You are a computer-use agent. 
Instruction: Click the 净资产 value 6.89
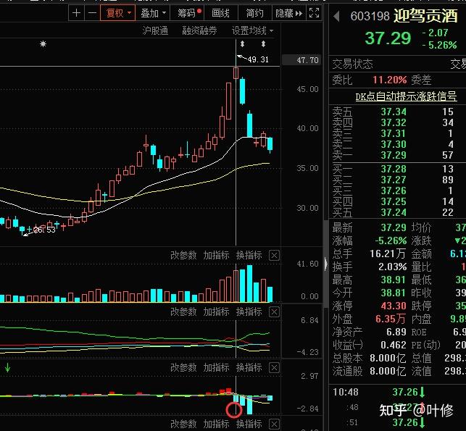[396, 332]
